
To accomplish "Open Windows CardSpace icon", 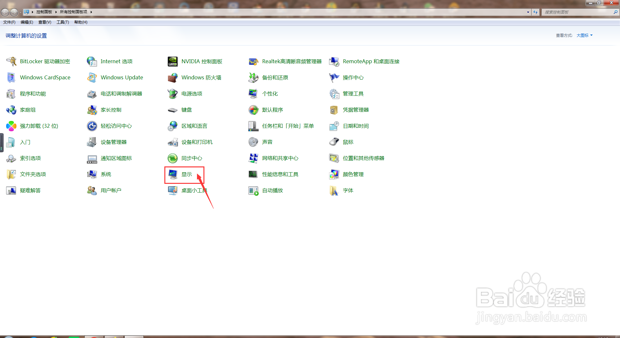I will (x=11, y=77).
